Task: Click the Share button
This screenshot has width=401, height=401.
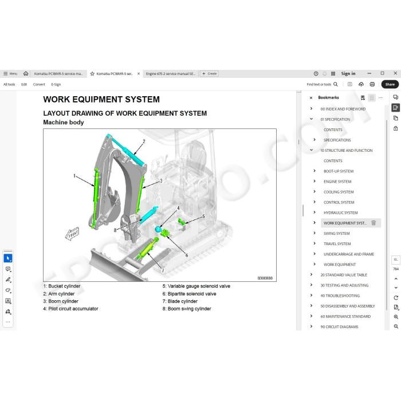Action: (x=390, y=84)
